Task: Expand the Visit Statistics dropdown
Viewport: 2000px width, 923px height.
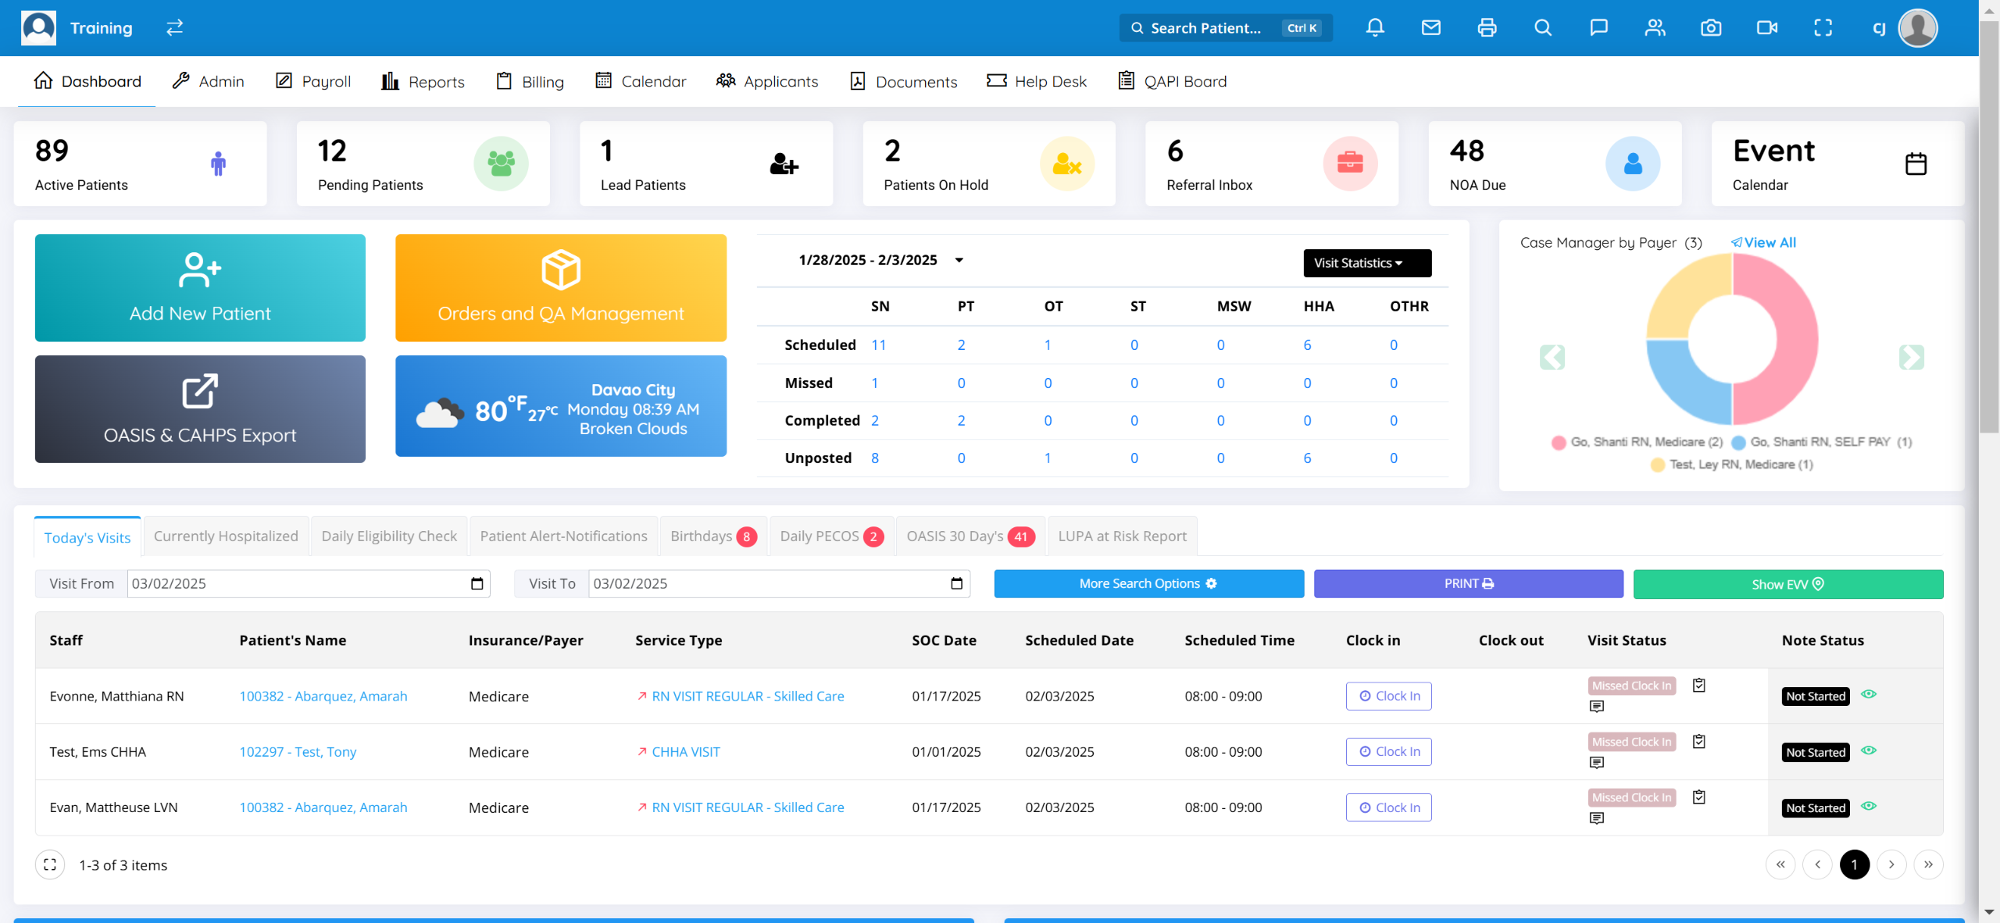Action: (x=1366, y=263)
